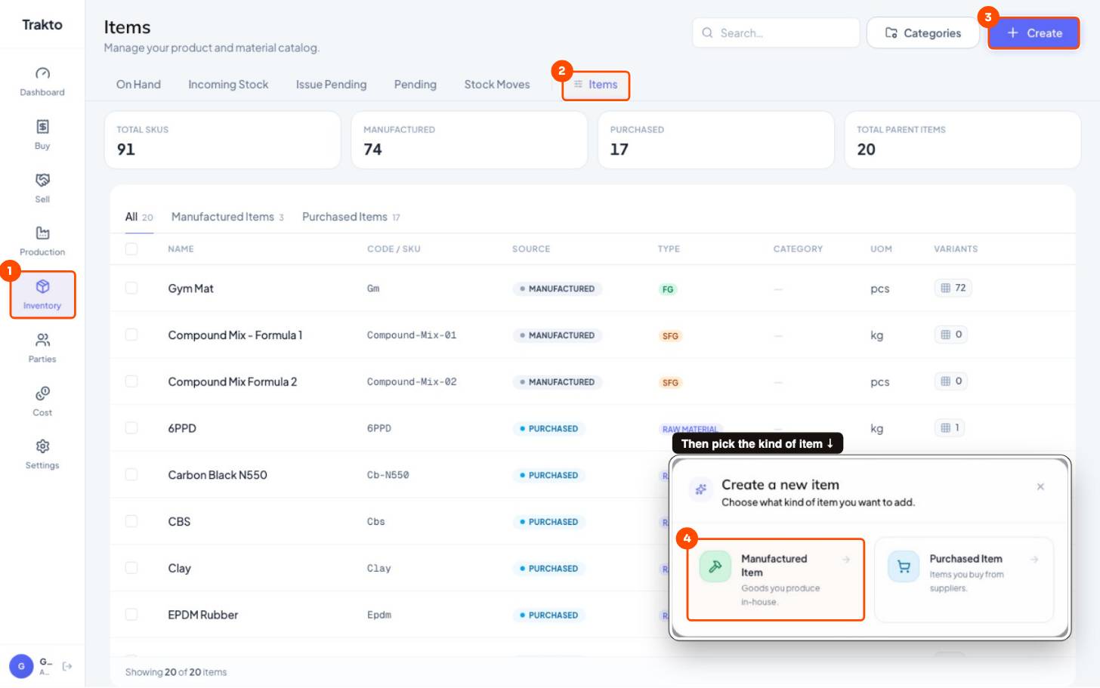Go to the Buy module
The height and width of the screenshot is (688, 1100).
click(x=42, y=134)
